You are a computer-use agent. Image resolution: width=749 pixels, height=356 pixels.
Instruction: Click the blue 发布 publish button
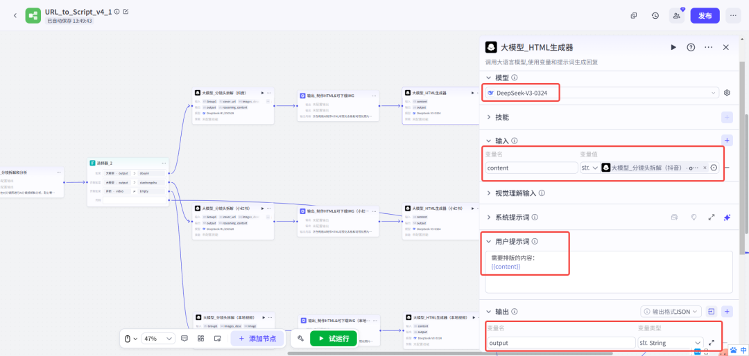pyautogui.click(x=705, y=15)
